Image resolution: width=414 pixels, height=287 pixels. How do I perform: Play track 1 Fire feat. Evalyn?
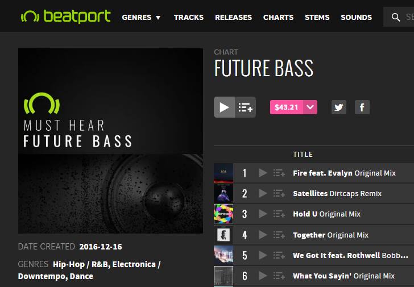click(x=263, y=173)
